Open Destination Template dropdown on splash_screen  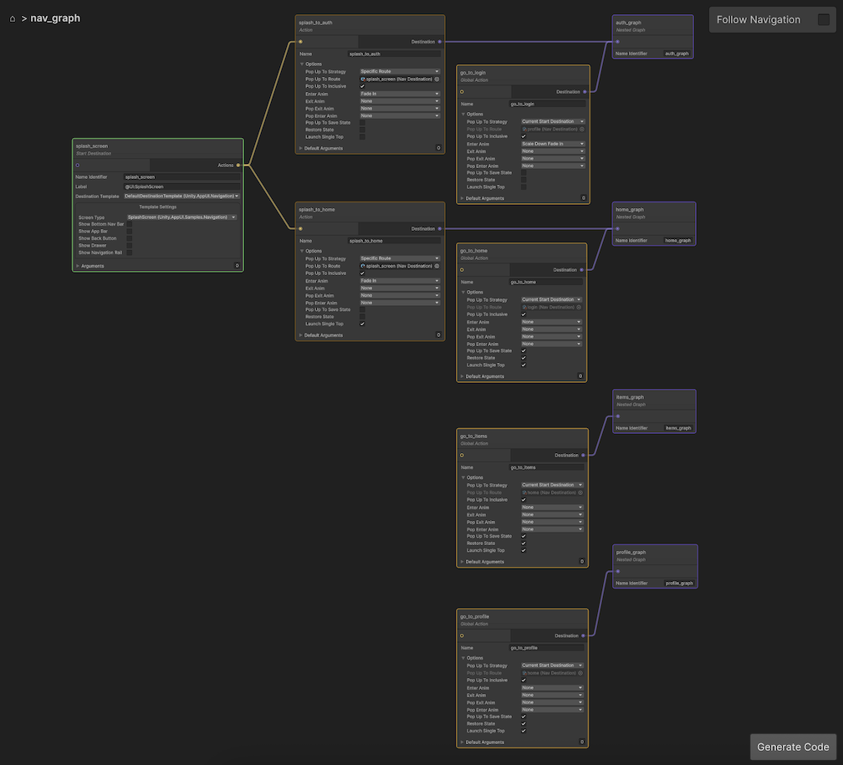coord(181,196)
